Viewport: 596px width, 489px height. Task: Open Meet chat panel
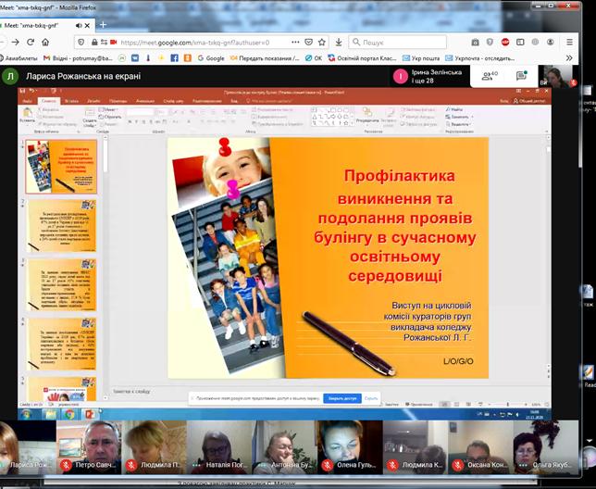pos(522,76)
